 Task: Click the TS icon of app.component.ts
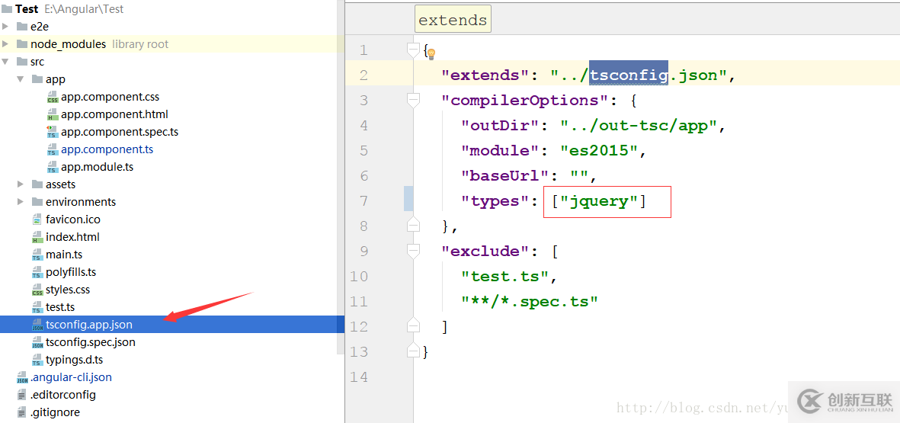click(x=53, y=149)
